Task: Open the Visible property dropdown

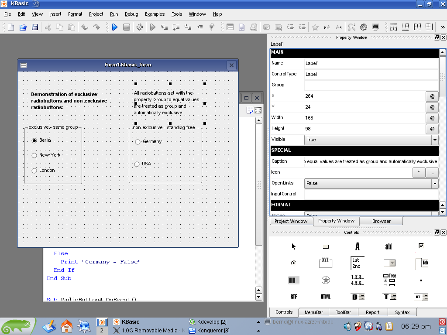Action: [434, 140]
